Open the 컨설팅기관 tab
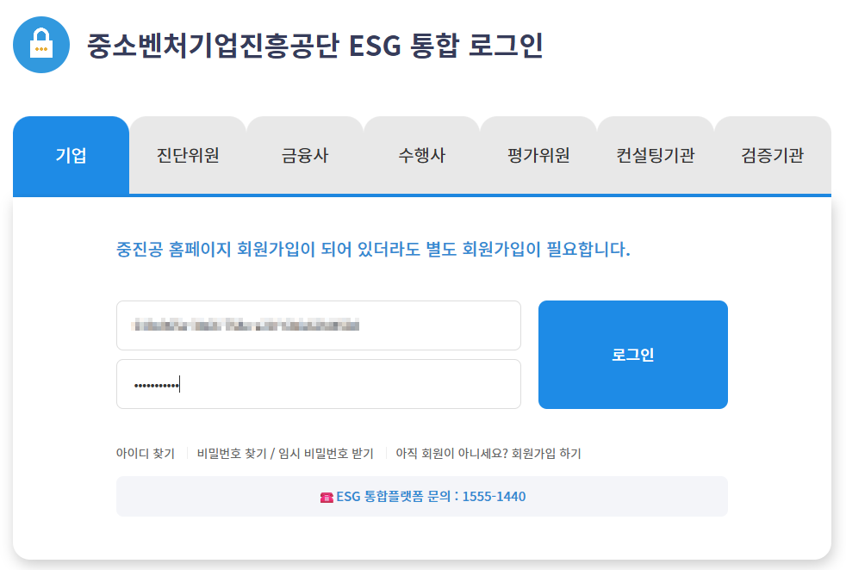 coord(656,155)
